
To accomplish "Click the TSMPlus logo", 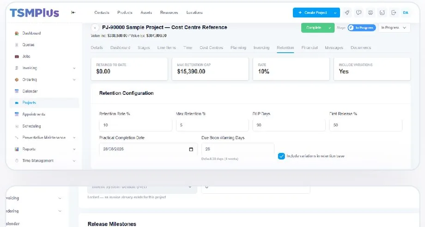I will (x=35, y=13).
